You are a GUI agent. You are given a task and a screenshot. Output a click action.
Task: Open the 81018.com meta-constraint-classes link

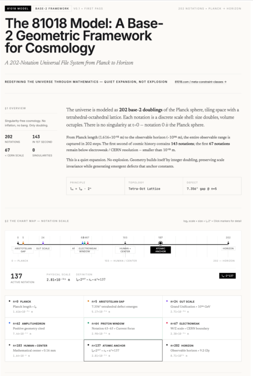click(200, 82)
